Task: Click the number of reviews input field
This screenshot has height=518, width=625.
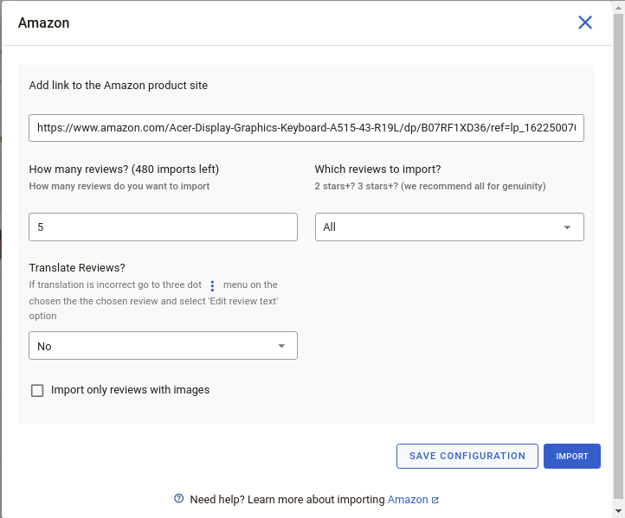Action: coord(163,227)
